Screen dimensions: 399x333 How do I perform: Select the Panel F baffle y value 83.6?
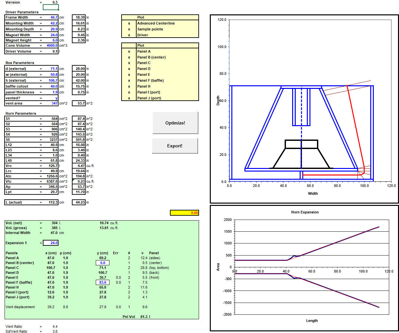coord(103,282)
